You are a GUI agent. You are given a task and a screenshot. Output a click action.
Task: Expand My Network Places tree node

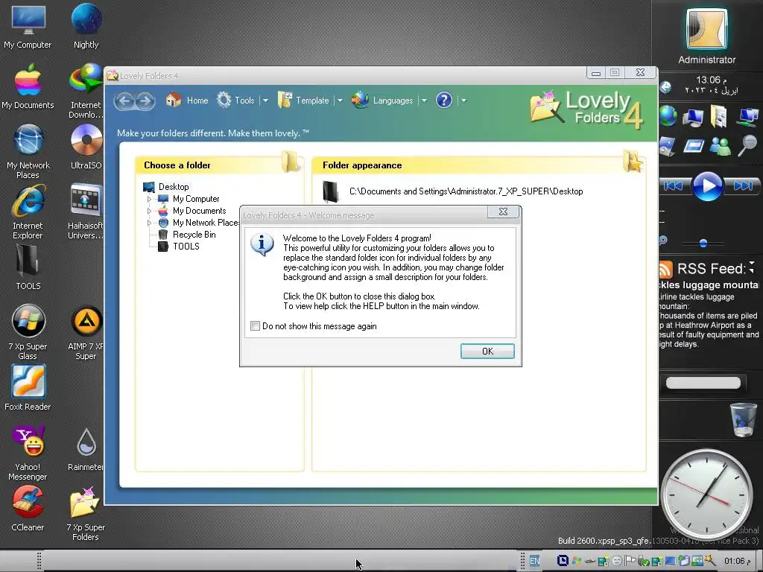click(149, 223)
